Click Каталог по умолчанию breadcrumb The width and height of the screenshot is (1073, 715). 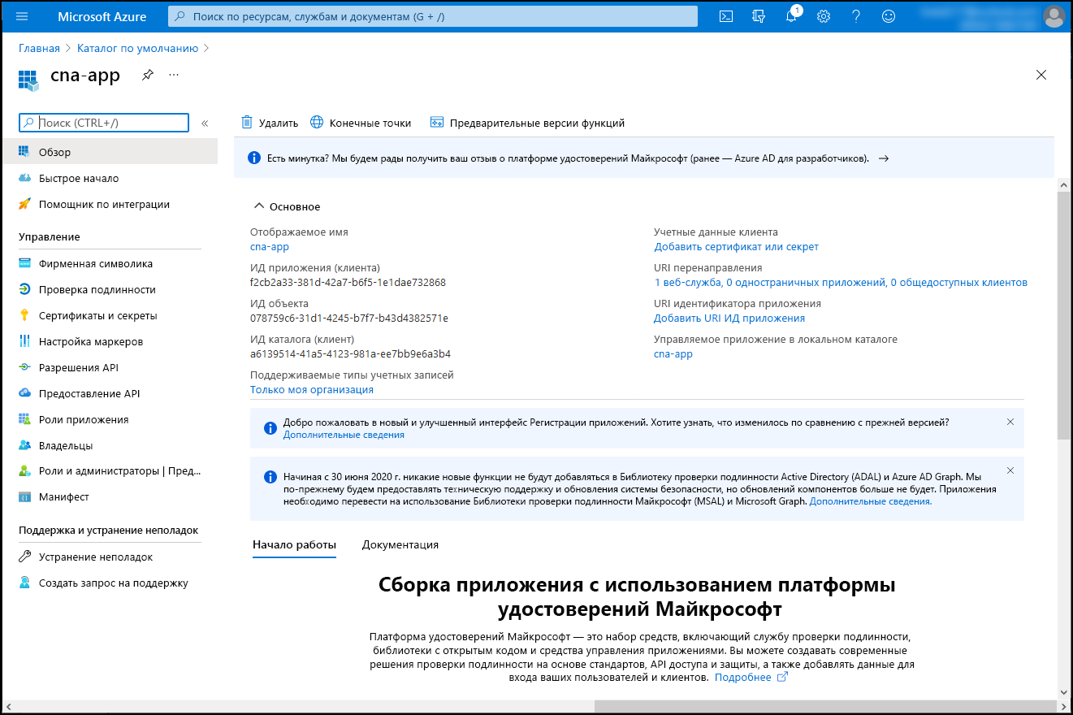pos(138,48)
